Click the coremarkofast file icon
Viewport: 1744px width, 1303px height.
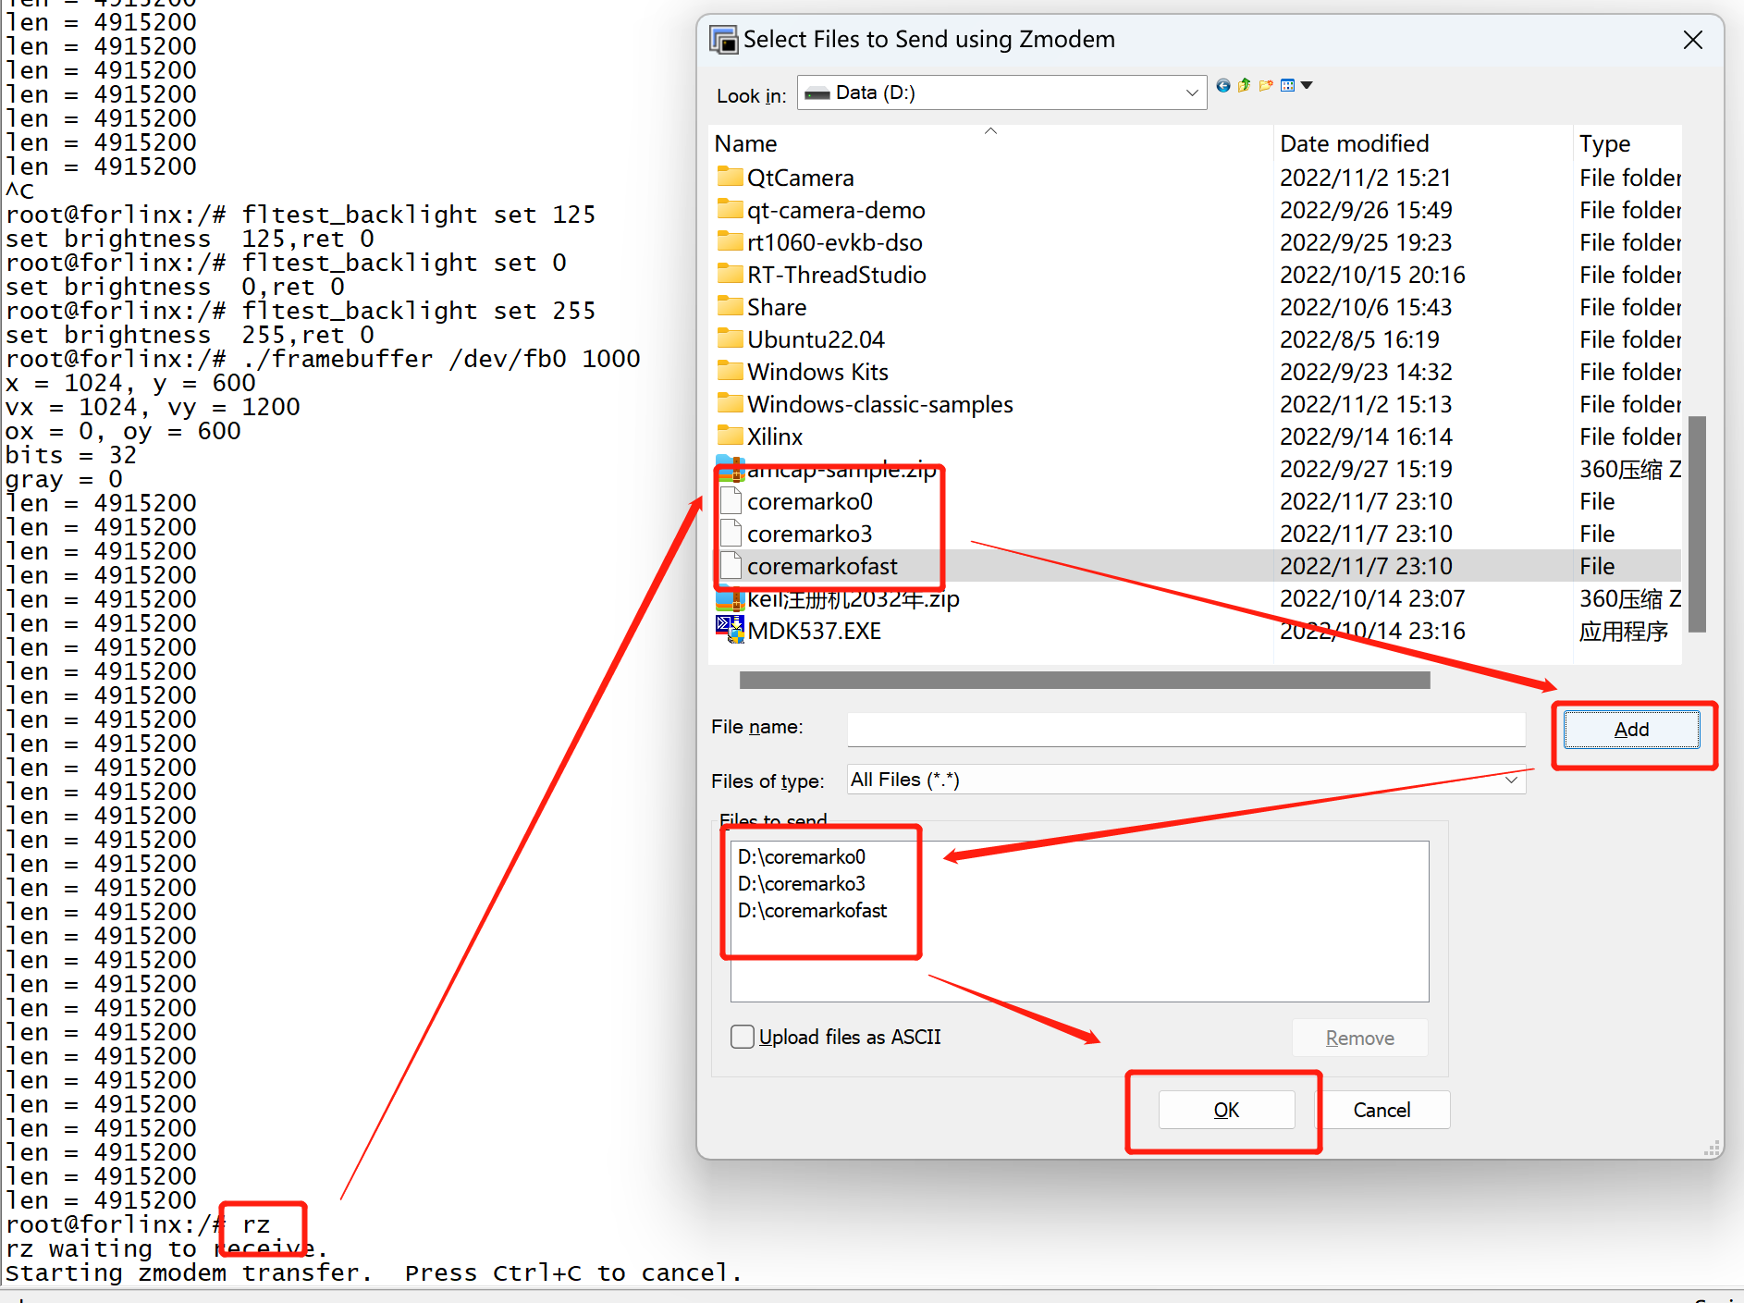731,565
